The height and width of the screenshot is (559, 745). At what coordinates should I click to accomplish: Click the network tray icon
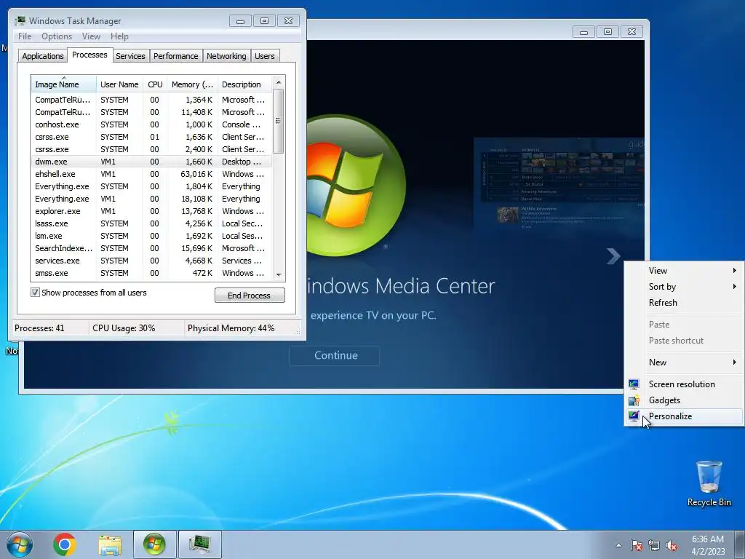(654, 545)
